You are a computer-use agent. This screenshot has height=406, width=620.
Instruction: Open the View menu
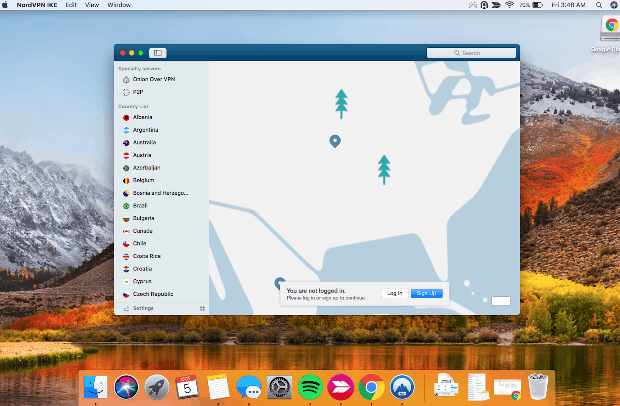point(92,5)
